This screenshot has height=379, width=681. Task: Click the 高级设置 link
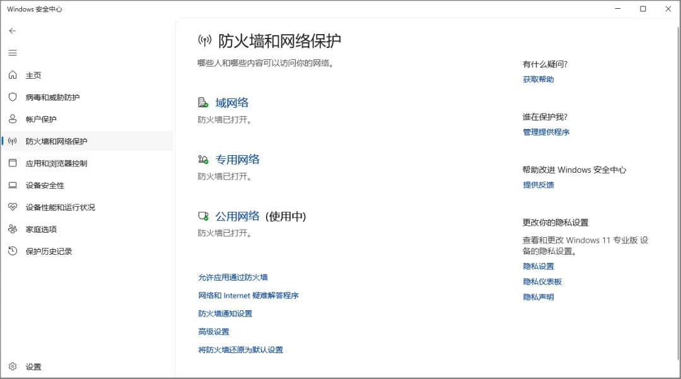[214, 332]
